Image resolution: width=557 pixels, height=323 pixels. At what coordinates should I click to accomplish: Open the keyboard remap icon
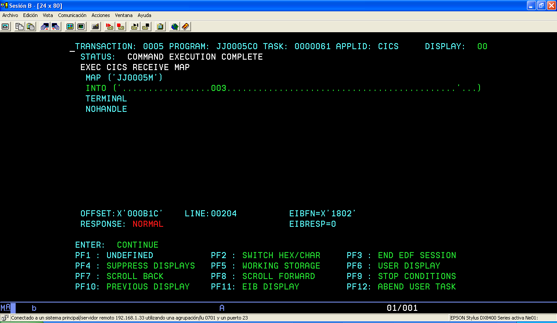[x=95, y=27]
